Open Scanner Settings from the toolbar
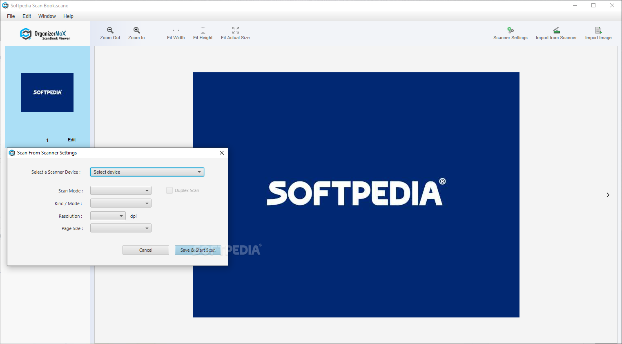 point(511,34)
